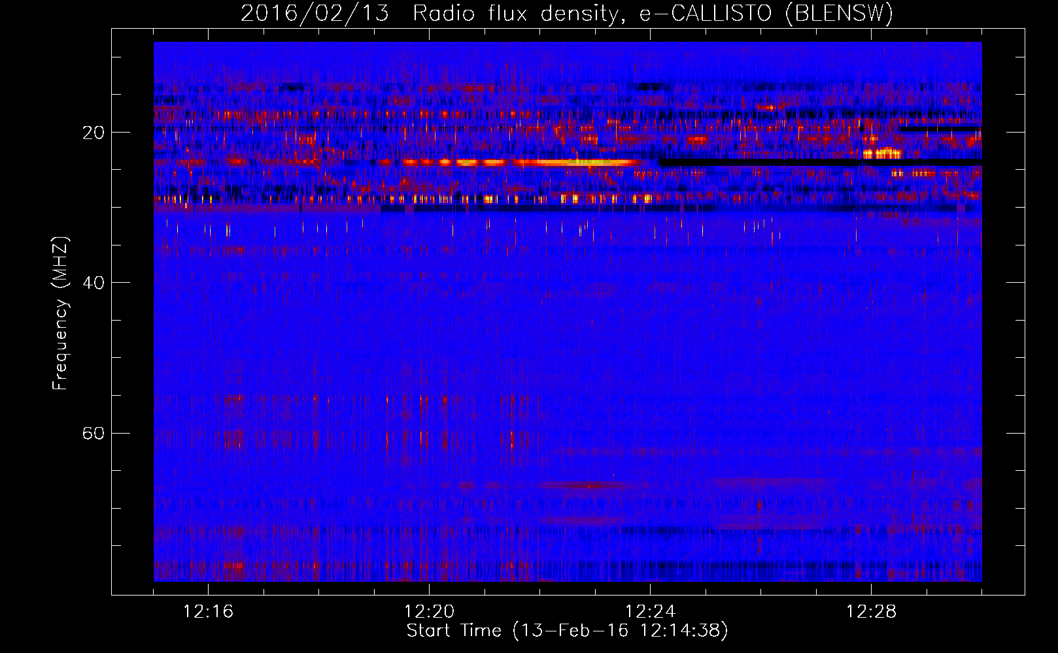1058x653 pixels.
Task: Click the 'Frequency (MHZ)' axis label
Action: click(60, 313)
